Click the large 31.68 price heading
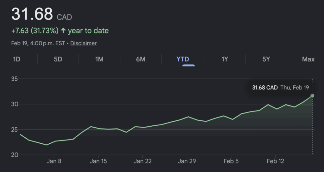This screenshot has width=324, height=172. coord(32,14)
